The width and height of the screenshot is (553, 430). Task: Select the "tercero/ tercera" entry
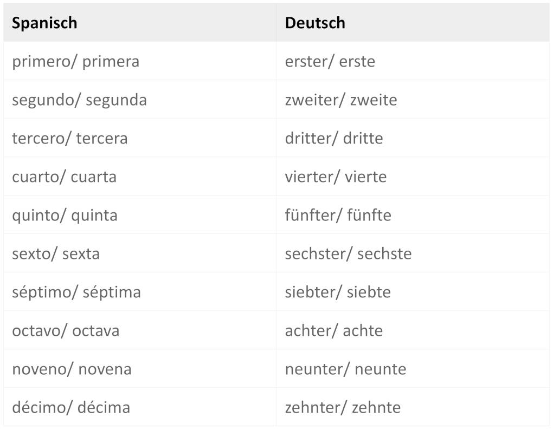70,138
